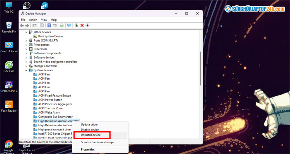290x154 pixels.
Task: Click the device tree vertical scrollbar thumb
Action: [x=200, y=69]
